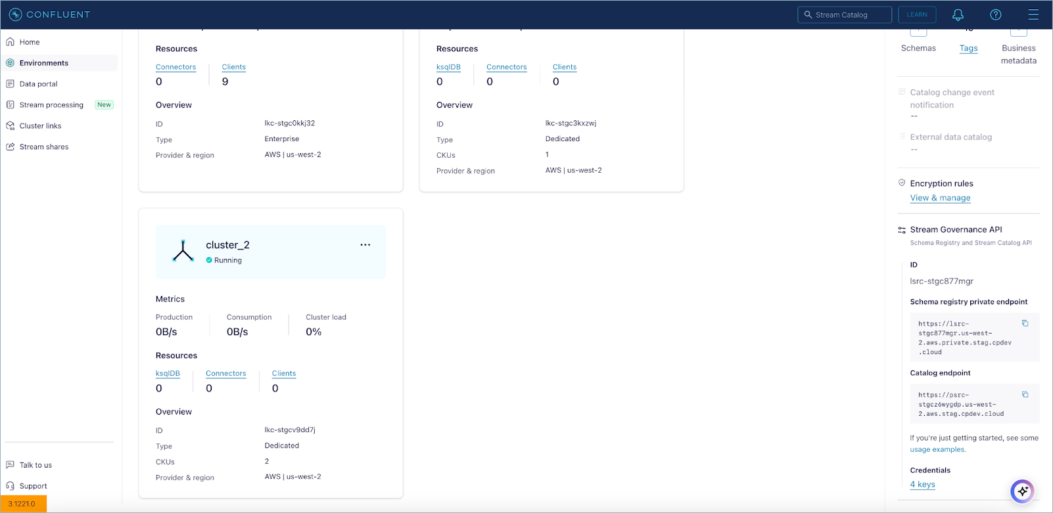
Task: Click the Running status of cluster_2
Action: [223, 261]
